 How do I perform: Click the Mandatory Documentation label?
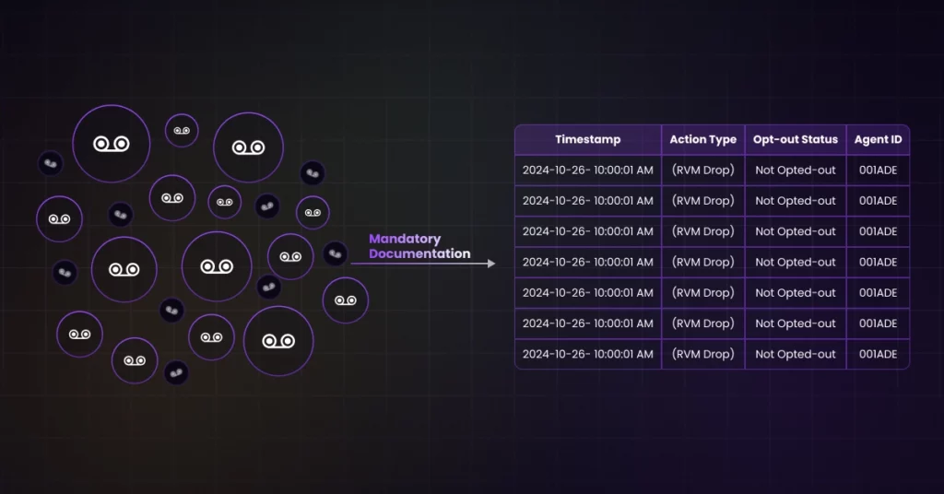pos(419,246)
